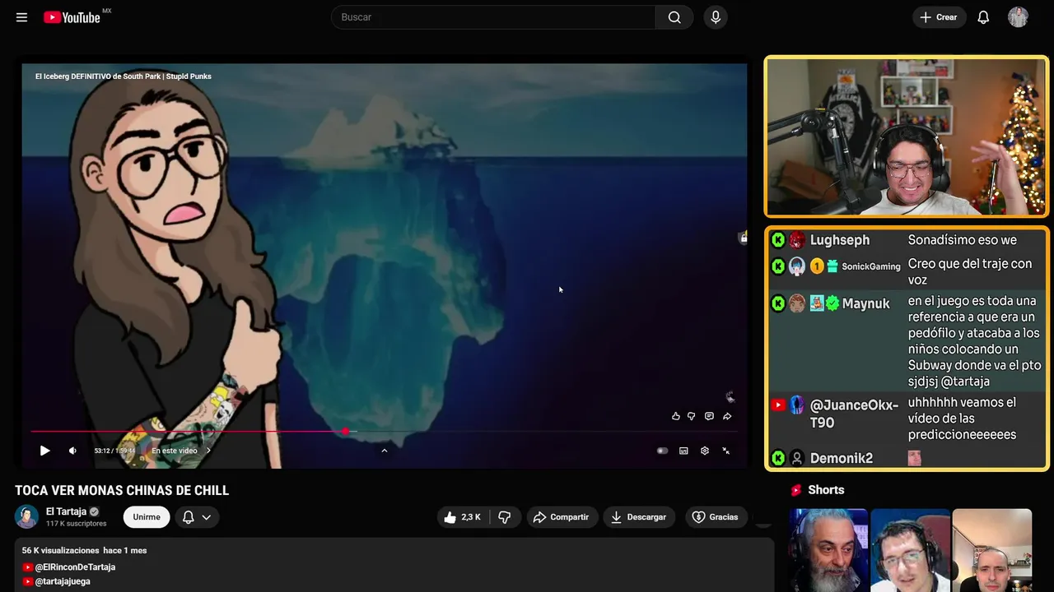Click the Compartir button

click(x=561, y=517)
